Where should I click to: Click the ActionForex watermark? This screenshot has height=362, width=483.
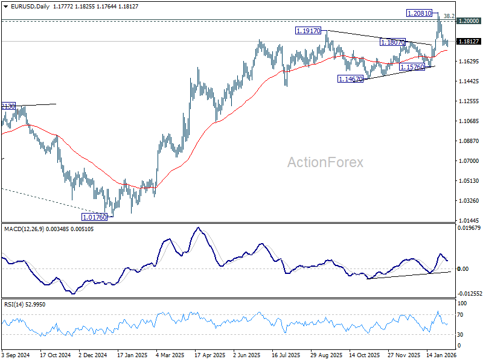325,162
